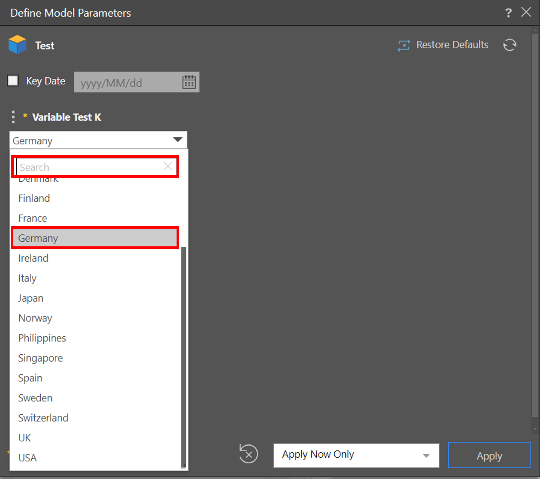Screen dimensions: 540x479
Task: Choose Japan in the country list
Action: coord(31,298)
